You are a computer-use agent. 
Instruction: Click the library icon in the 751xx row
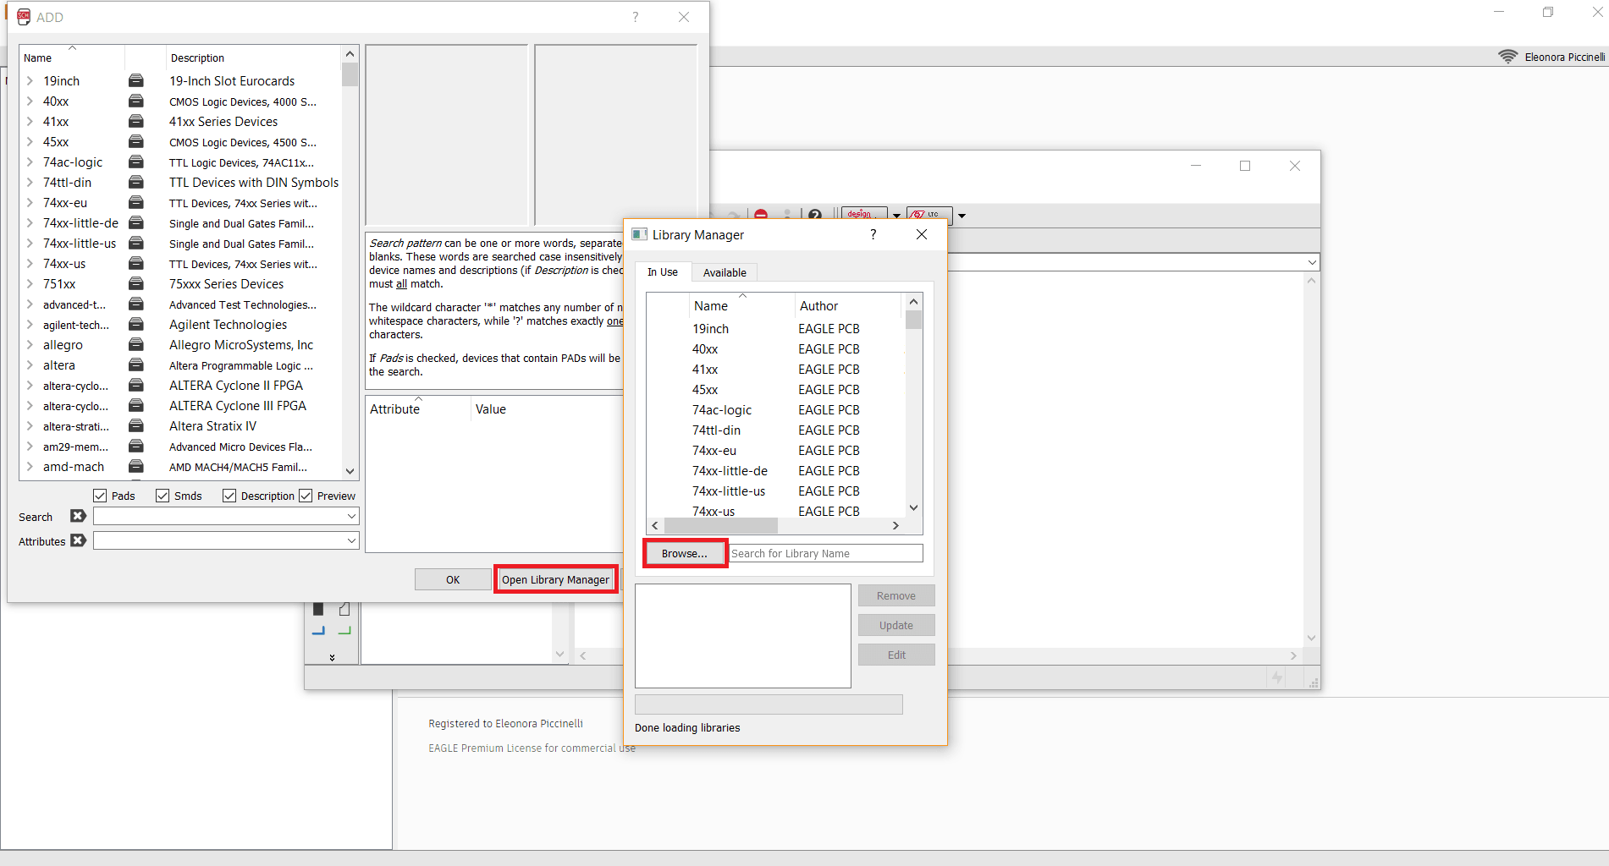pos(135,284)
